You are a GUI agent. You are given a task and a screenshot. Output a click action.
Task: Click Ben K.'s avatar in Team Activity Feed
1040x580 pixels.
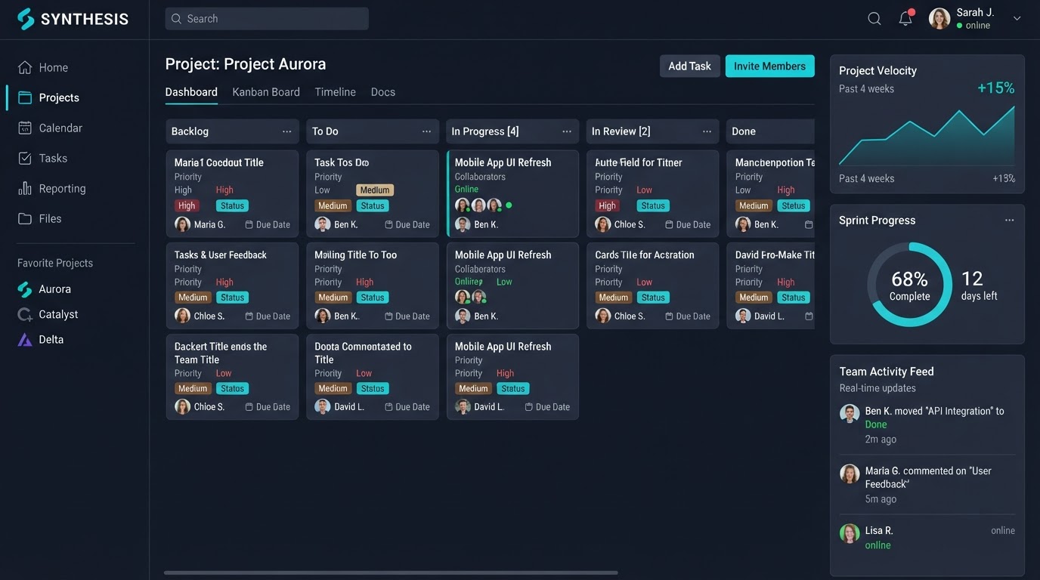tap(850, 414)
